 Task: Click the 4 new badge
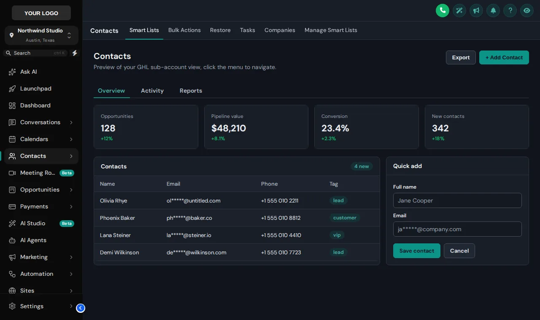pos(362,167)
